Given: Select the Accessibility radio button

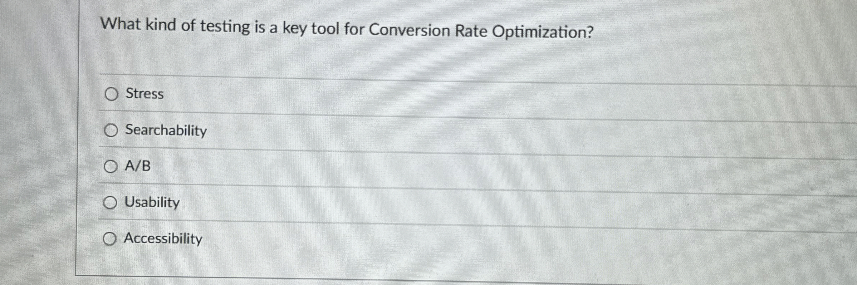Looking at the screenshot, I should (111, 239).
